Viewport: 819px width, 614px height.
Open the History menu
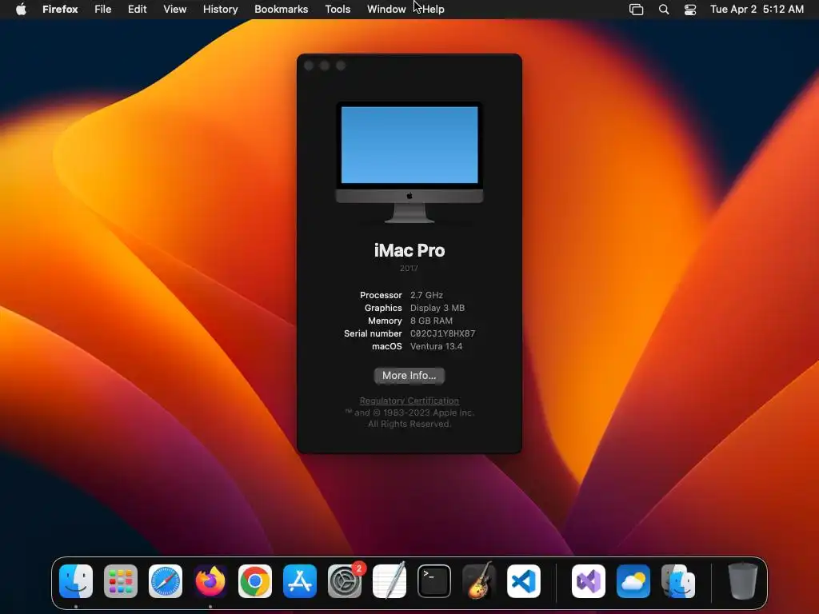point(221,10)
